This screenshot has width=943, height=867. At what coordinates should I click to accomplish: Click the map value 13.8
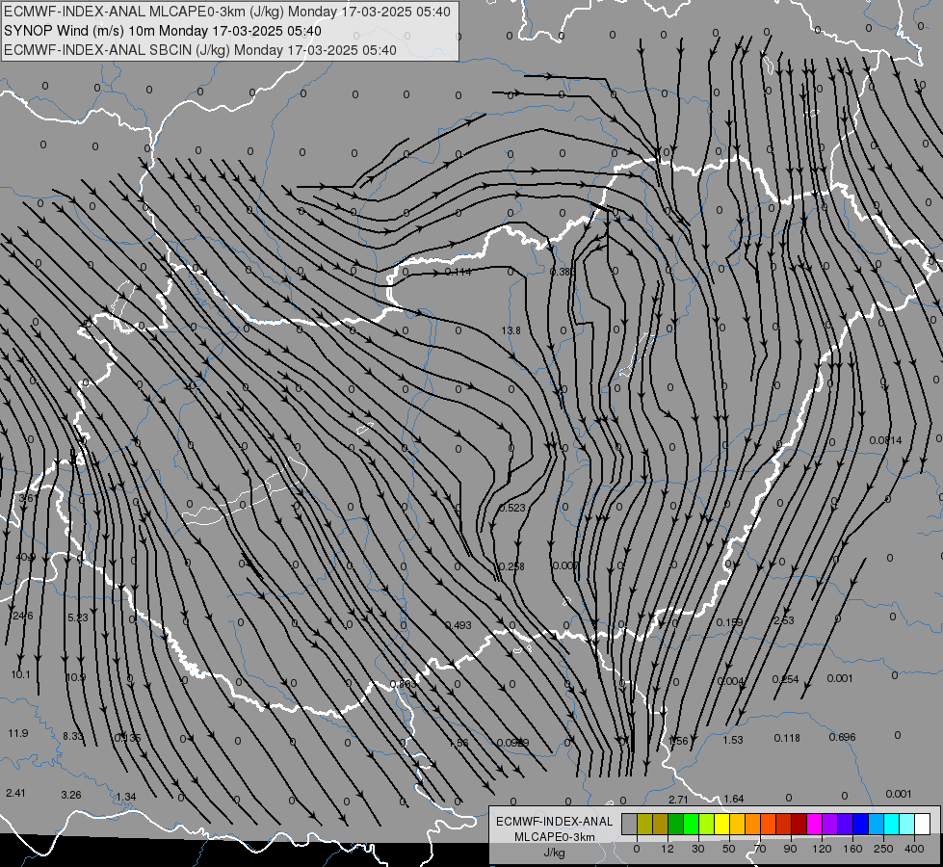[x=511, y=330]
